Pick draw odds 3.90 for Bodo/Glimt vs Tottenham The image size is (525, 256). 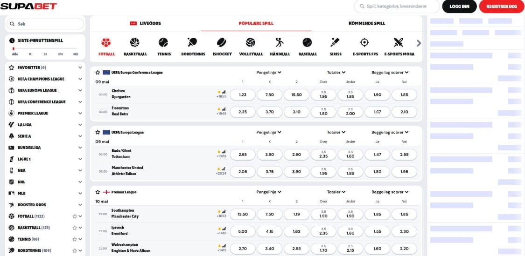coord(270,155)
